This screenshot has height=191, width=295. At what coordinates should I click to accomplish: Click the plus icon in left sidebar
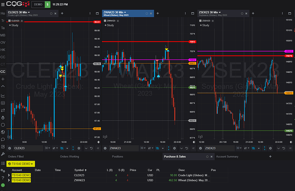3,79
